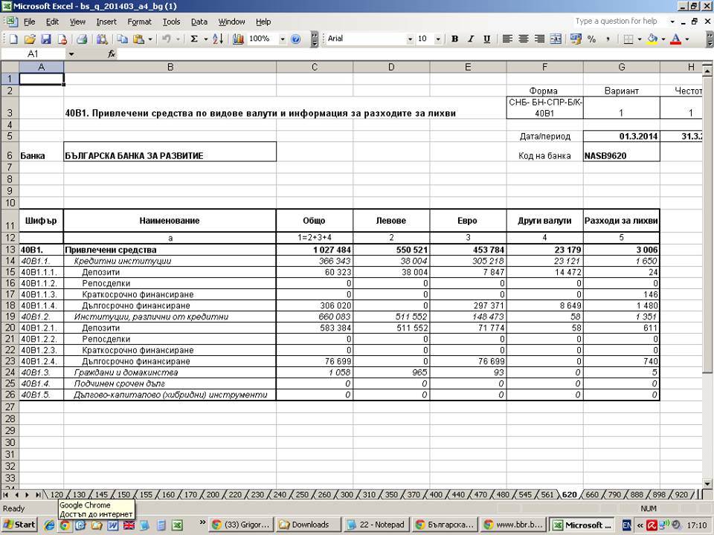This screenshot has height=535, width=714.
Task: Toggle Underline formatting
Action: point(486,39)
